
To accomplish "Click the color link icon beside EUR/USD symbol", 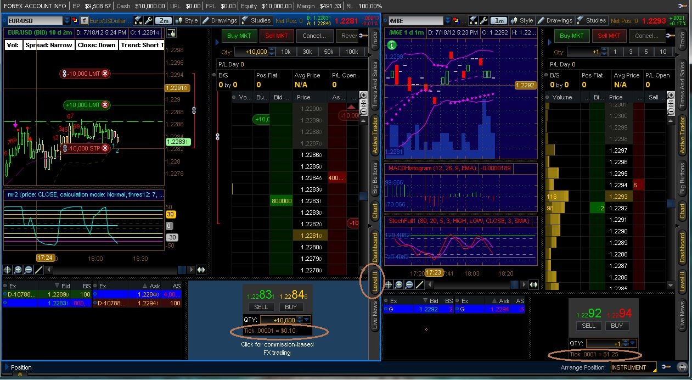I will click(76, 20).
